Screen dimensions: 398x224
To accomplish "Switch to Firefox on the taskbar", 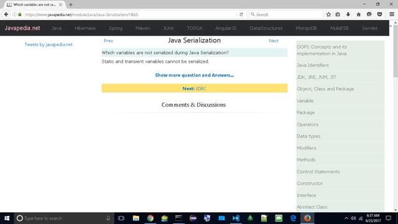I will 307,218.
